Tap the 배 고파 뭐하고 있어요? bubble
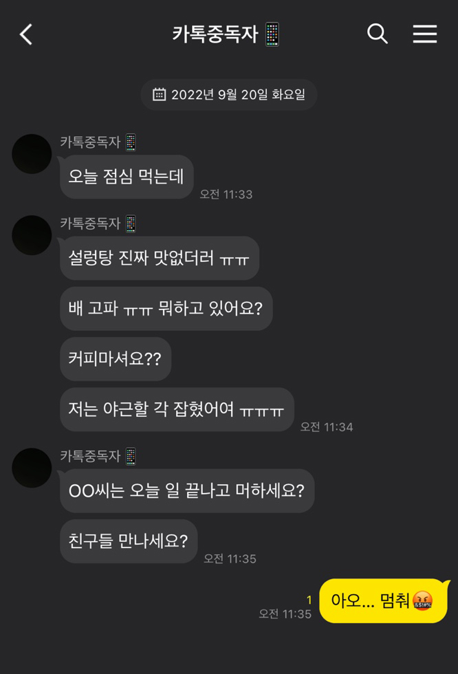This screenshot has height=674, width=458. click(166, 308)
